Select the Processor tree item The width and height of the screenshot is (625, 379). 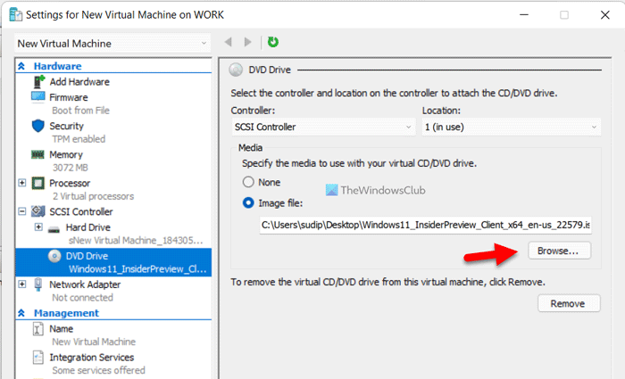(70, 183)
